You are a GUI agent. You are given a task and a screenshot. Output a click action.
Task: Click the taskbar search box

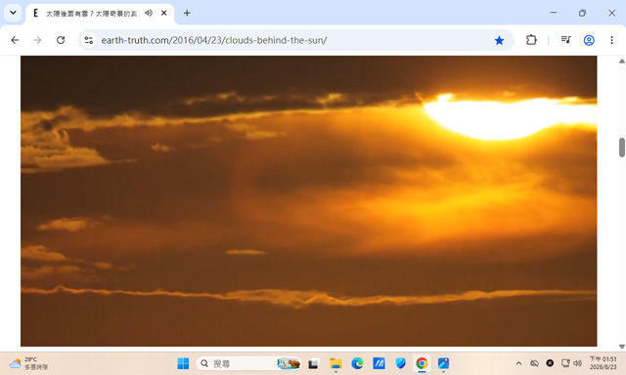(x=248, y=363)
